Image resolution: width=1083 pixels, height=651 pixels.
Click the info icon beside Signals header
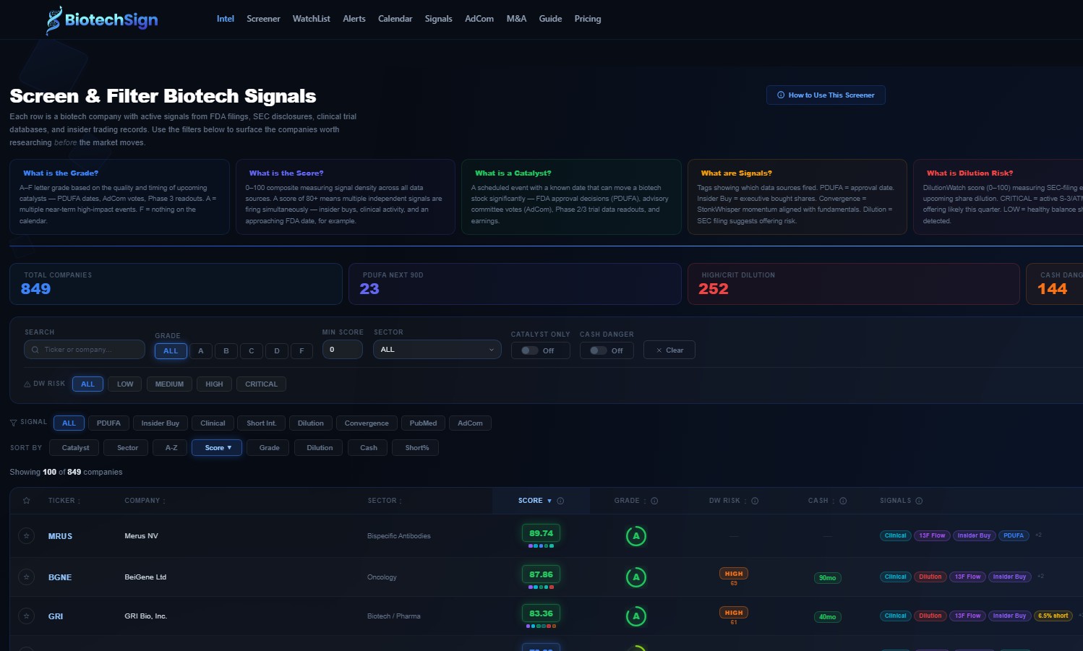[x=919, y=501]
